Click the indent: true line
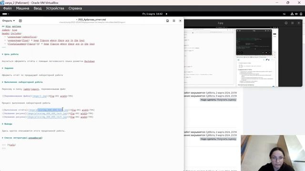 tap(10, 30)
